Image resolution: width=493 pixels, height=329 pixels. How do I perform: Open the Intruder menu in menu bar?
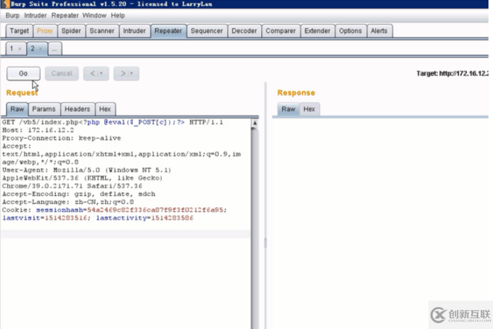pos(35,15)
